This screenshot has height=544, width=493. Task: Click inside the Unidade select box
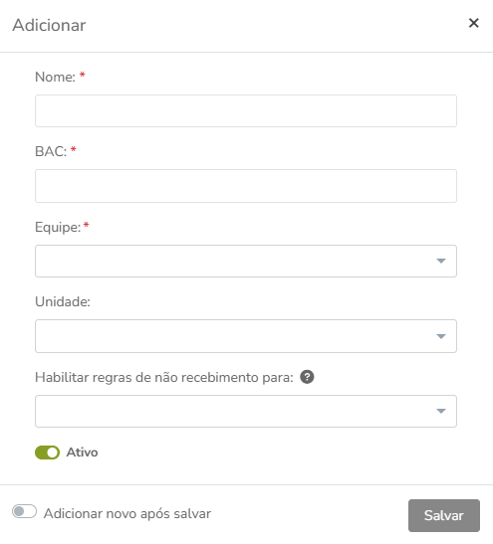point(246,336)
